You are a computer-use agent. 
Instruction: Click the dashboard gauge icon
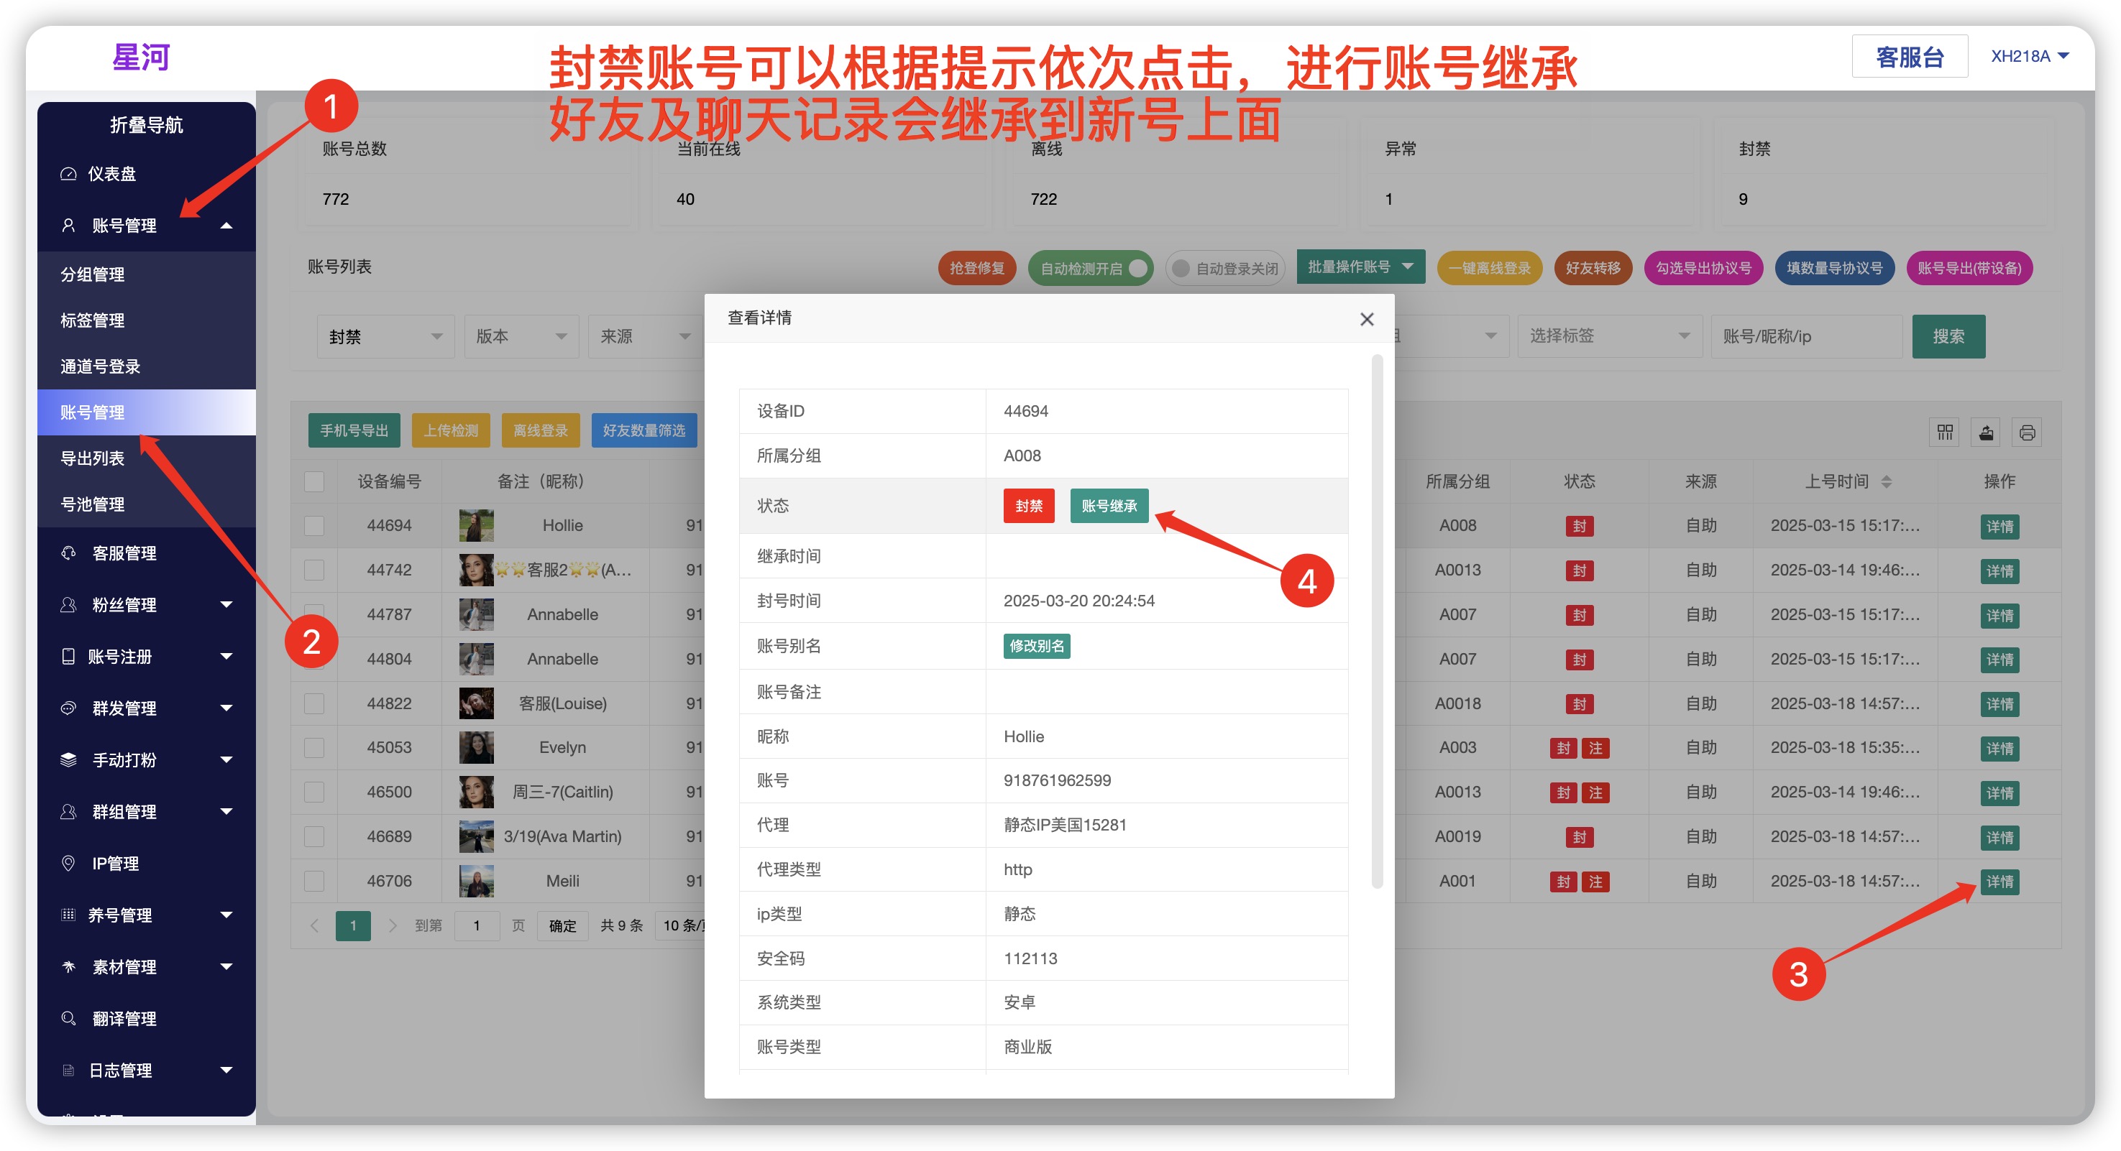coord(68,174)
